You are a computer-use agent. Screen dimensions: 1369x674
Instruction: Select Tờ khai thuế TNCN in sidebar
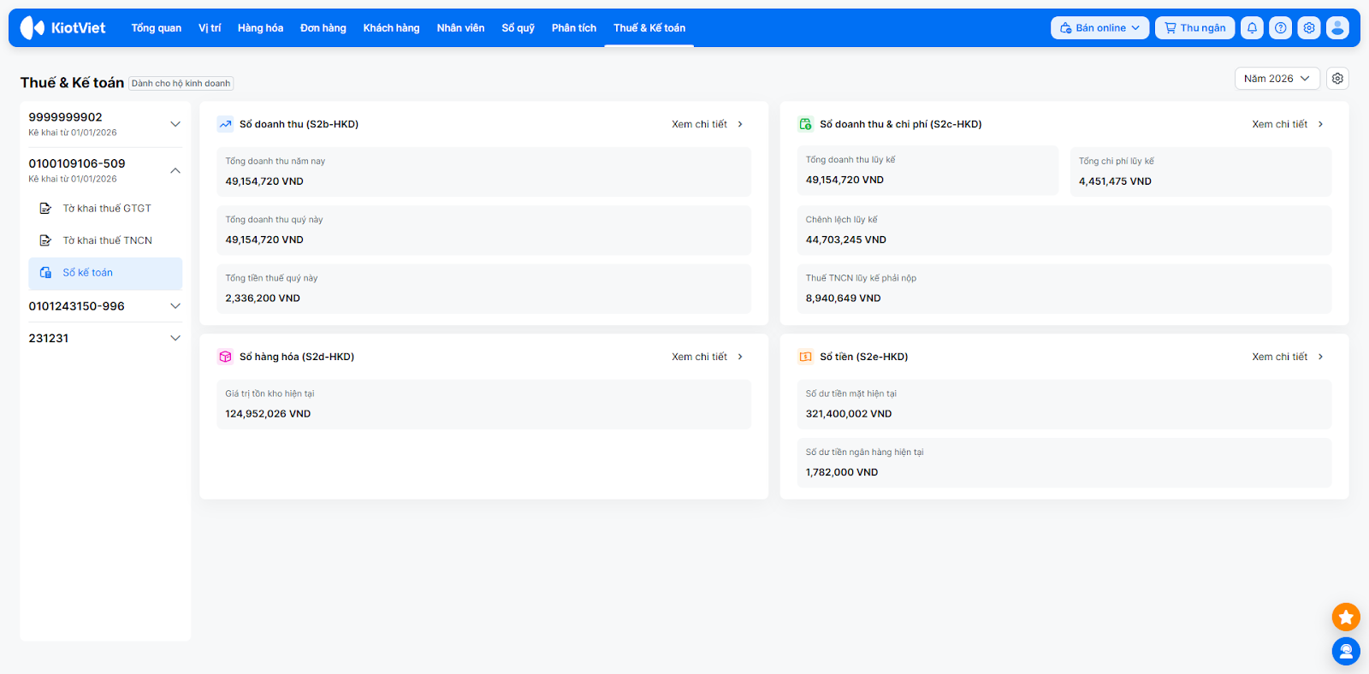(105, 241)
